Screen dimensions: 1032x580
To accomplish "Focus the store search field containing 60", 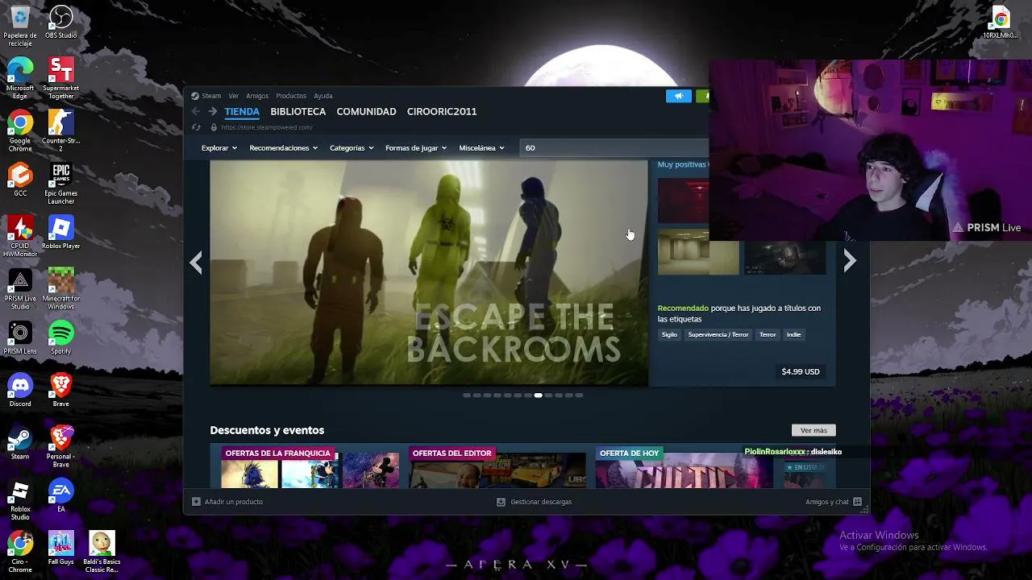I will click(614, 148).
